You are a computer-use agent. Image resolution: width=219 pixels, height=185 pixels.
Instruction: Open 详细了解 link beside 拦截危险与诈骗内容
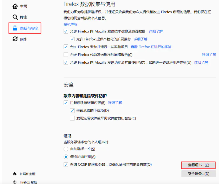point(115,103)
